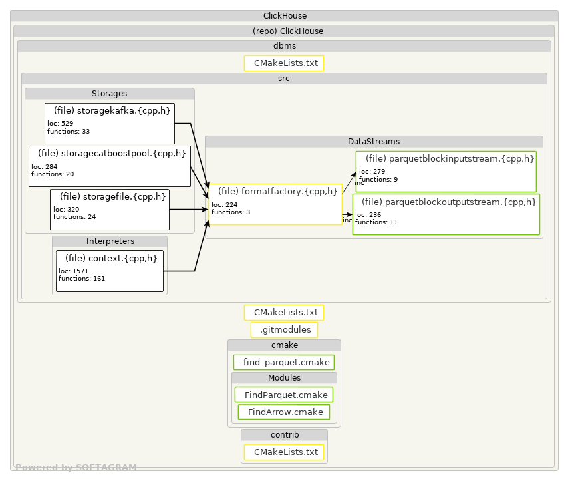Click the parquetblockinputstream.{cpp,h} node
Image resolution: width=568 pixels, height=481 pixels.
pyautogui.click(x=446, y=172)
